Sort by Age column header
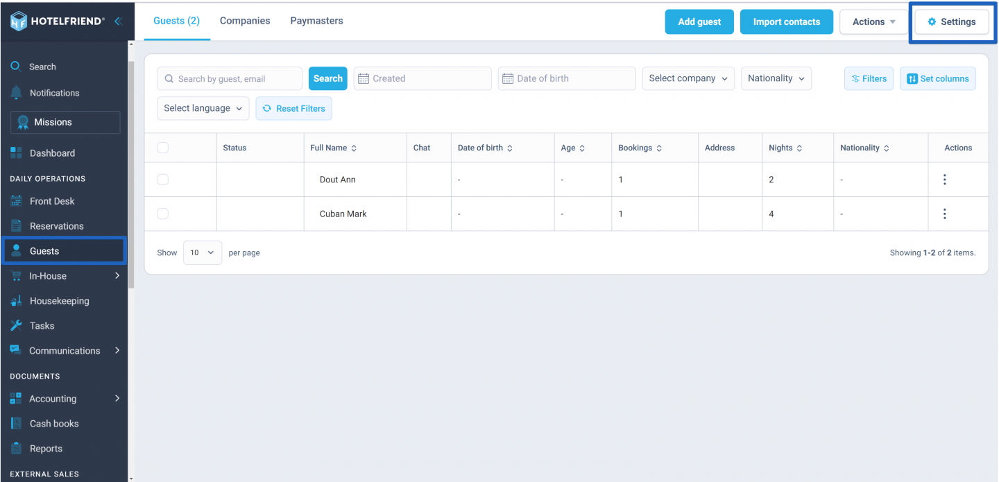The width and height of the screenshot is (999, 482). click(x=573, y=148)
